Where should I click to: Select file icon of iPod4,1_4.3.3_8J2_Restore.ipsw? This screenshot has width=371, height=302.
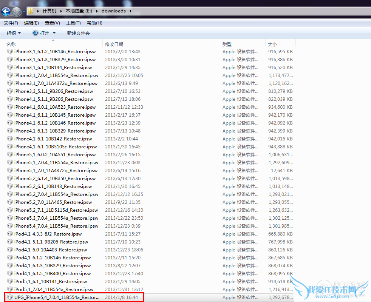pyautogui.click(x=10, y=234)
